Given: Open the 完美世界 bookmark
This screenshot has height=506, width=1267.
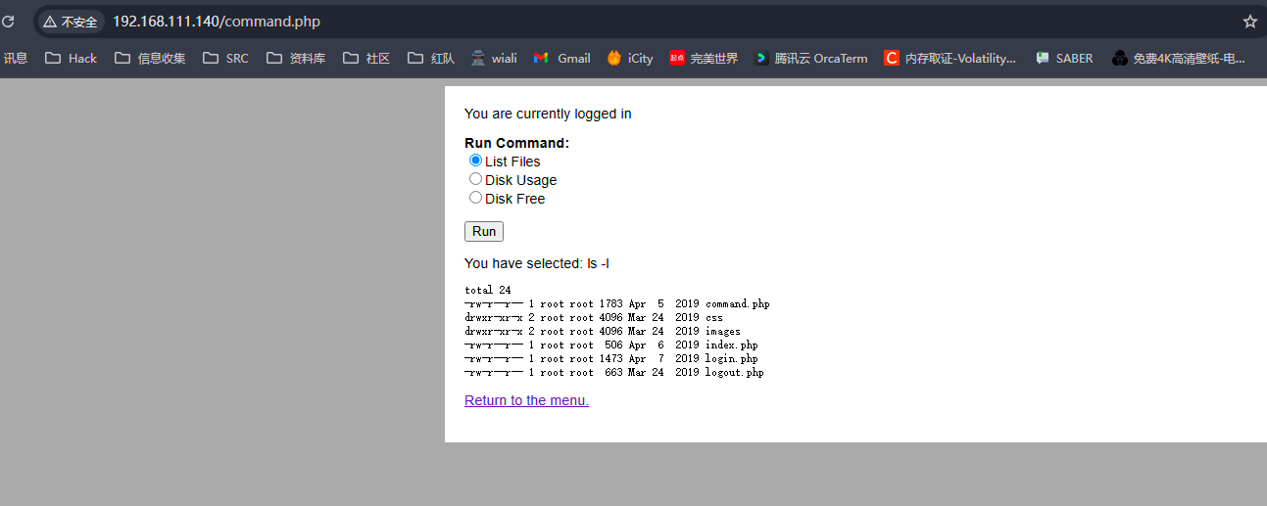Looking at the screenshot, I should click(703, 58).
